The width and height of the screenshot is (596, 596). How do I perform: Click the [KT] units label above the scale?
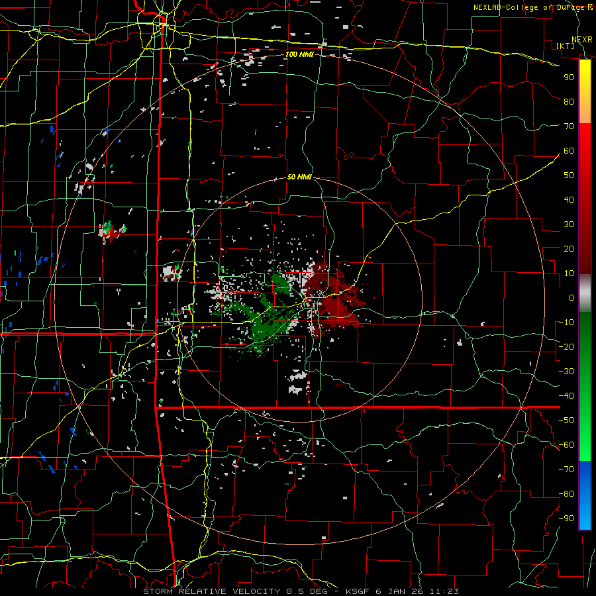click(565, 46)
